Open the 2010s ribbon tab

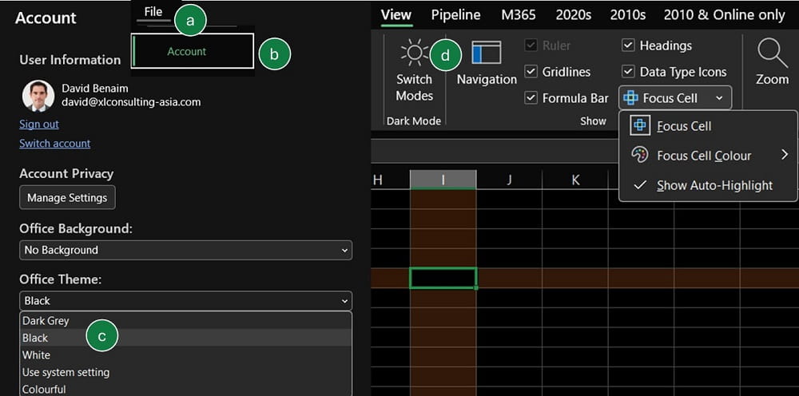click(x=628, y=14)
